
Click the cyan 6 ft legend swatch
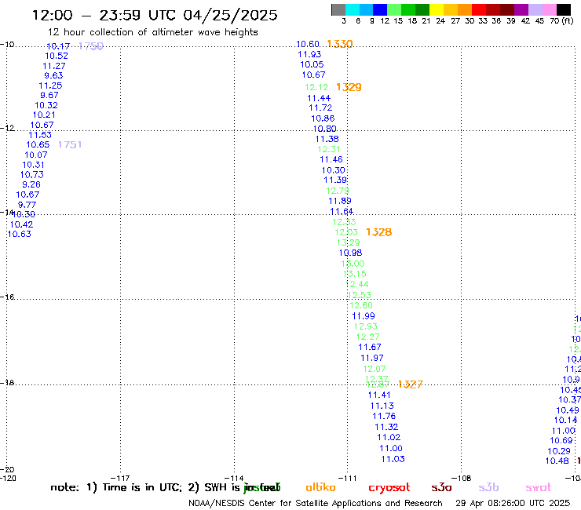coord(353,9)
